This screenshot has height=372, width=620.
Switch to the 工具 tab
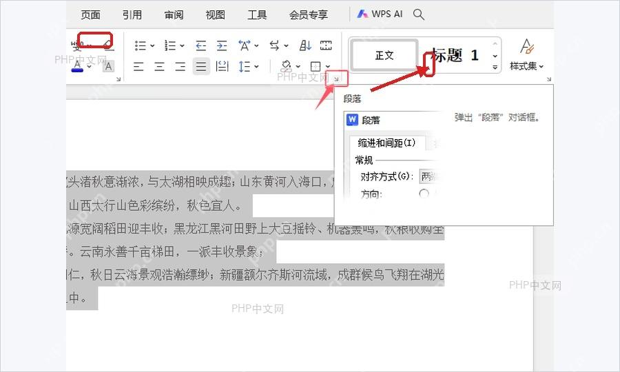tap(257, 15)
